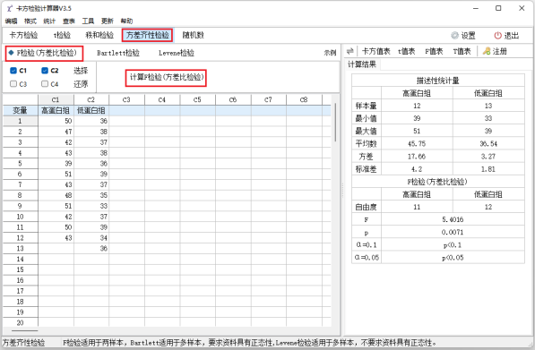Open settings via the gear icon

[454, 36]
